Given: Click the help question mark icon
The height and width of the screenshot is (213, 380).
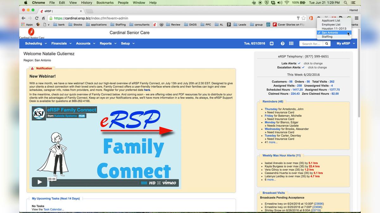Looking at the screenshot, I should point(282,43).
